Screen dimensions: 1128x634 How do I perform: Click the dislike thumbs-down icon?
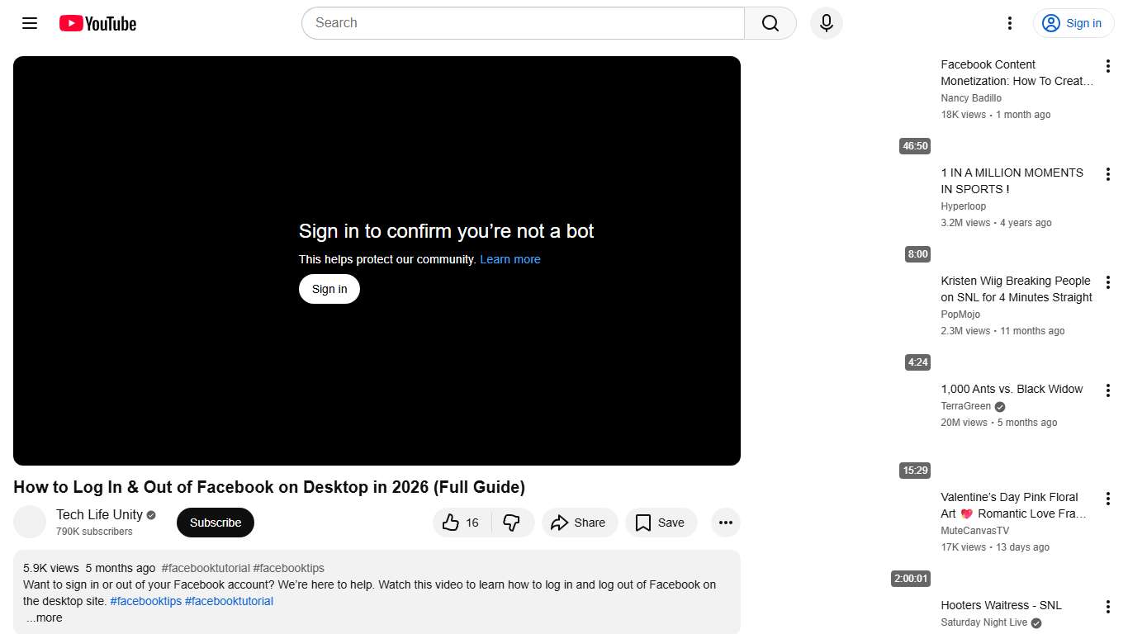point(512,523)
